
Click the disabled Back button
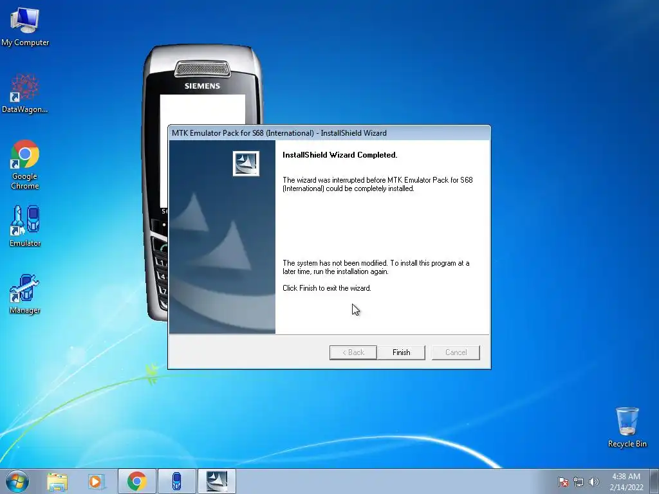point(353,352)
